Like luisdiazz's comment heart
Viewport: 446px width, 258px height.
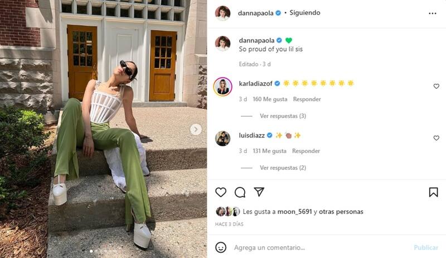click(437, 138)
